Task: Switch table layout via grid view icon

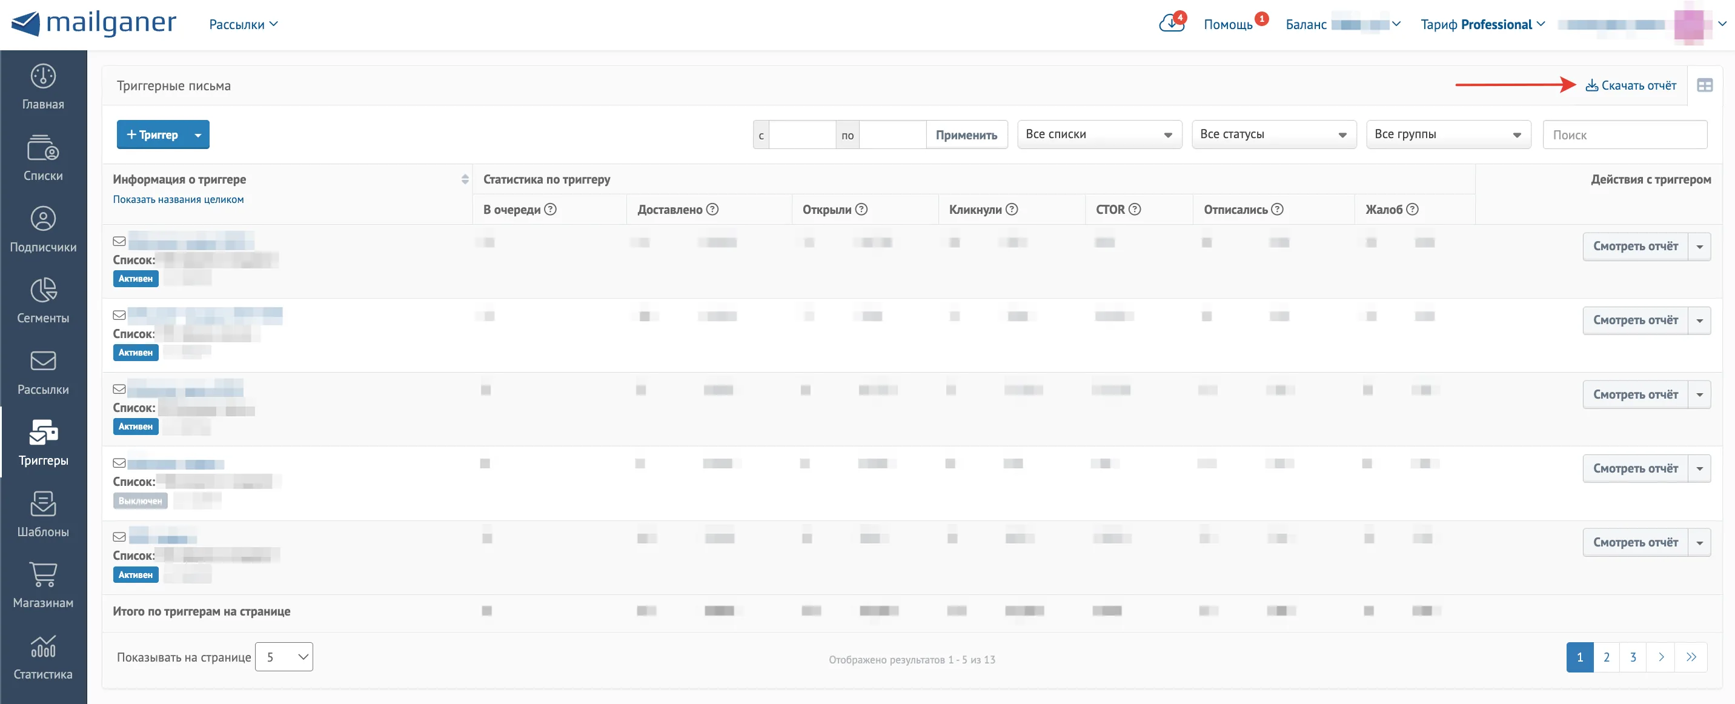Action: pos(1704,85)
